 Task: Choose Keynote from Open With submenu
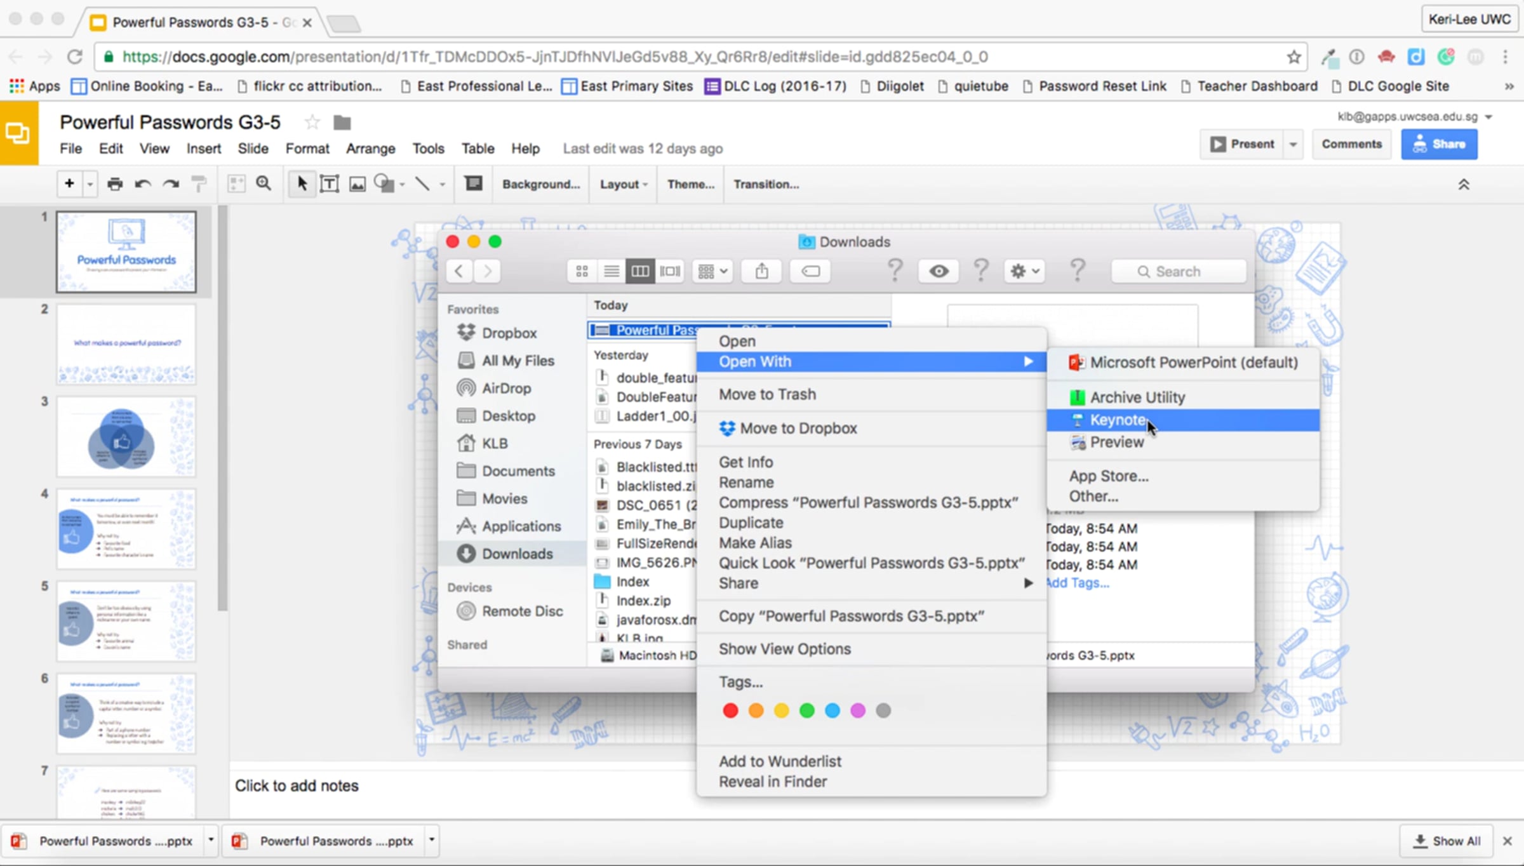click(1118, 420)
